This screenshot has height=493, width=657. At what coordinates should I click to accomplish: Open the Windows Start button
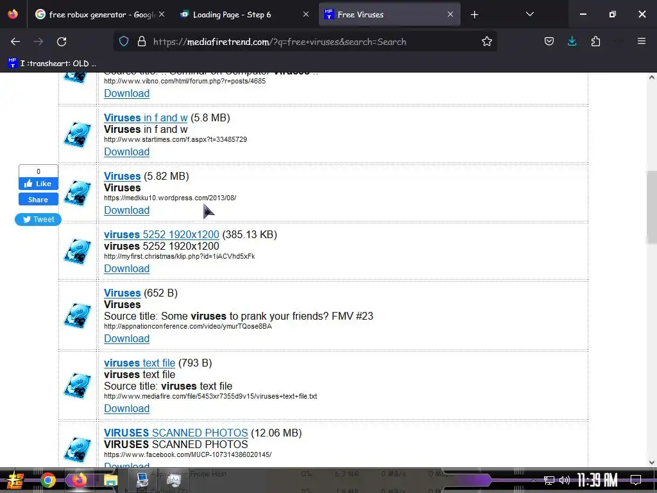pos(14,480)
